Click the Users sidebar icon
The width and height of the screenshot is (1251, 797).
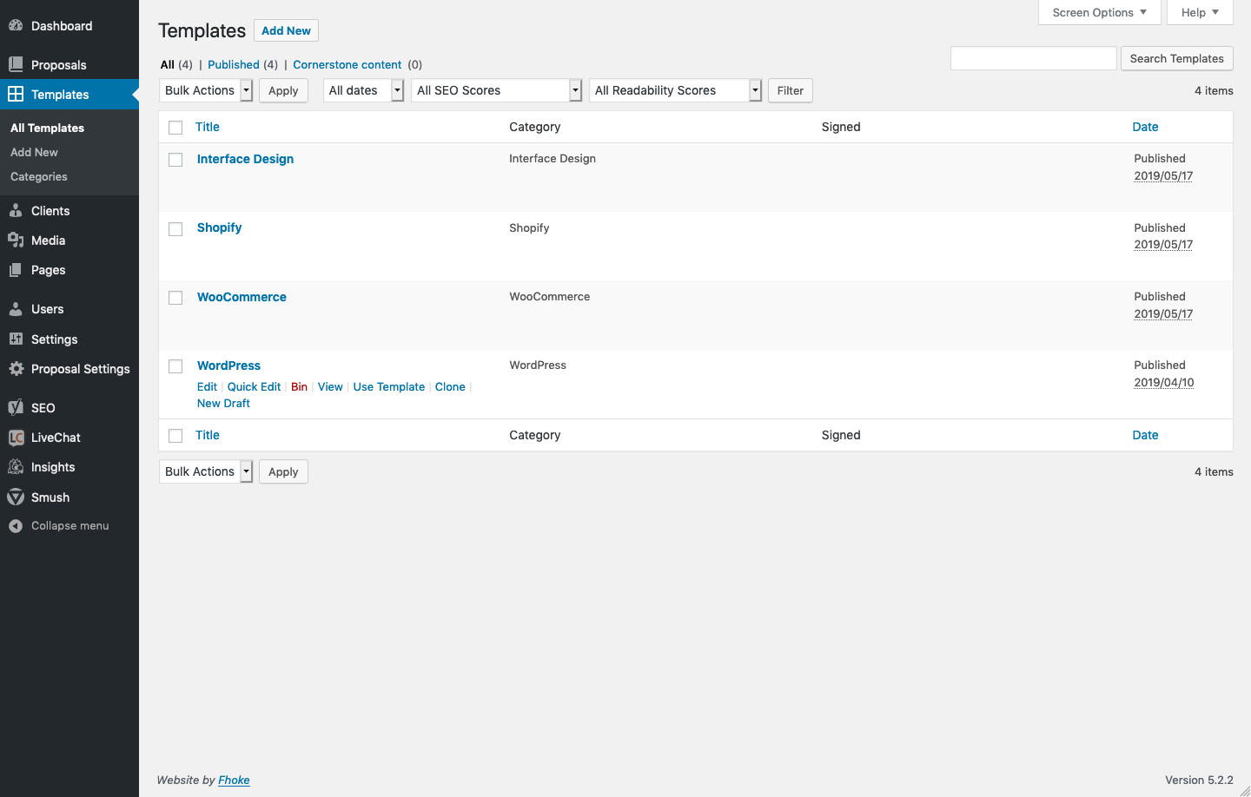pos(16,309)
